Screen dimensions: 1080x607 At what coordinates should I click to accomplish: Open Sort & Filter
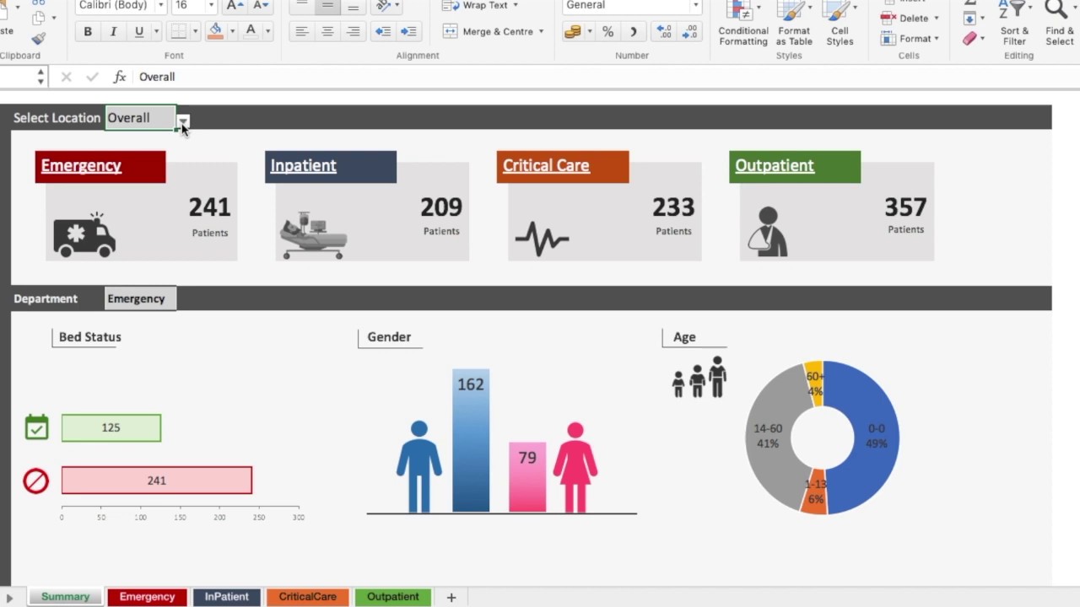[x=1014, y=24]
